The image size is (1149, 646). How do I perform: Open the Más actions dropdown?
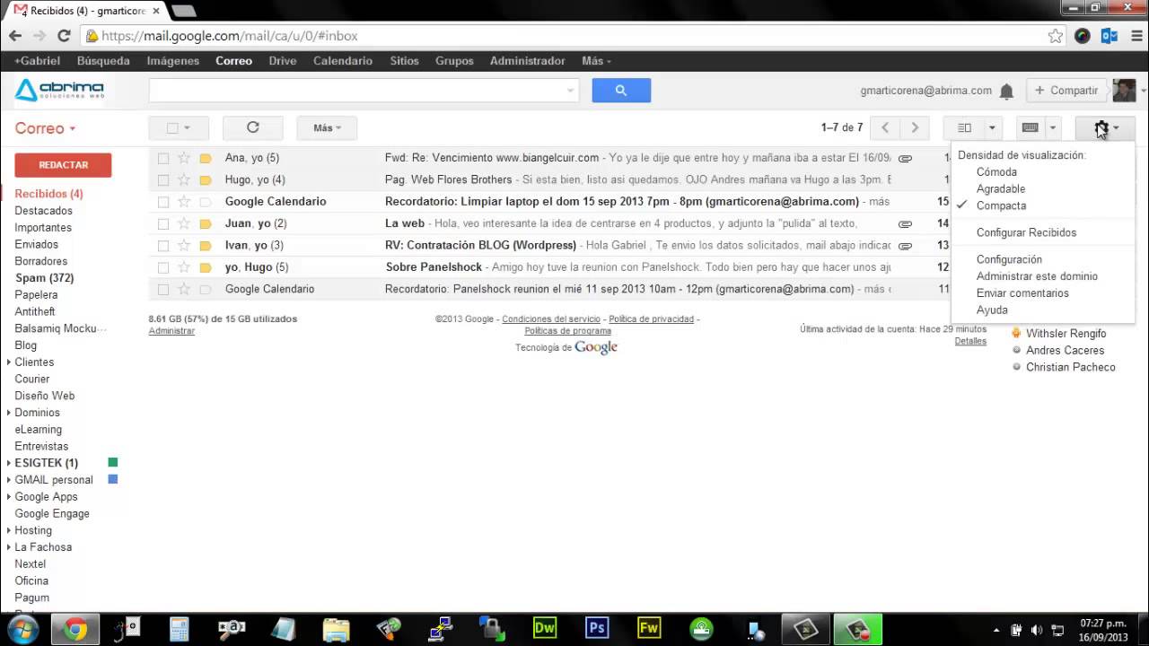(327, 128)
